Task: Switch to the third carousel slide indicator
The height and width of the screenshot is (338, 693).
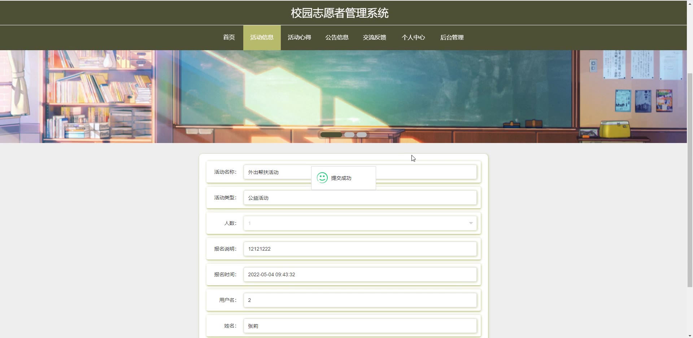Action: (x=362, y=135)
